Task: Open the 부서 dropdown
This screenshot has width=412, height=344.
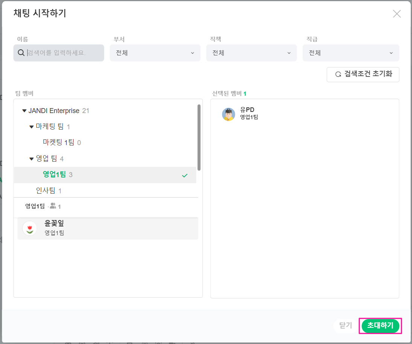Action: [155, 53]
